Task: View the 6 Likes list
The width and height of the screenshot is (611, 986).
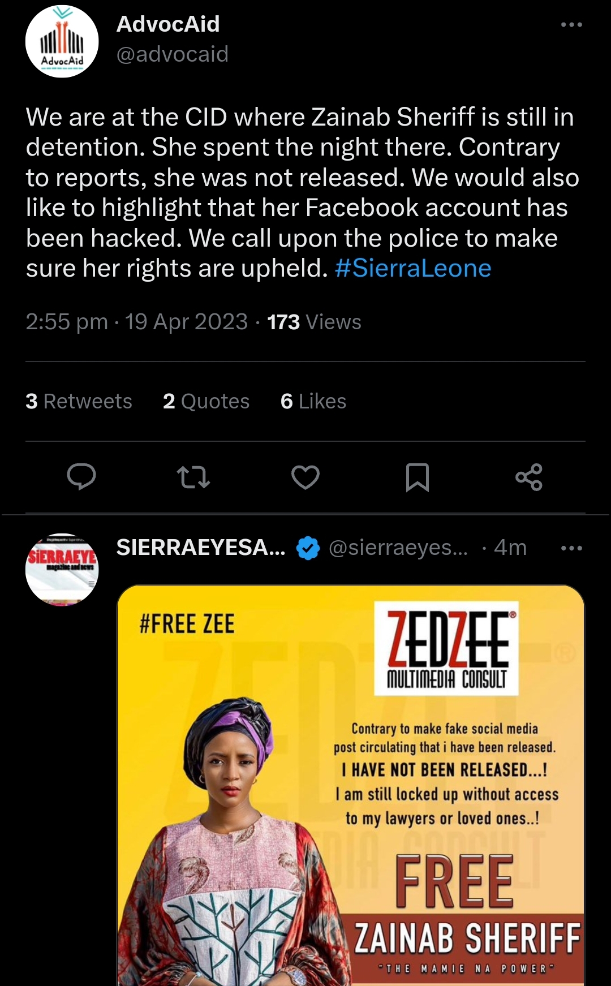Action: coord(313,401)
